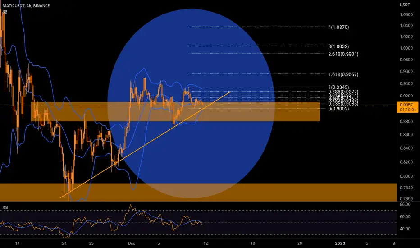Click the 0.9200 price axis label
This screenshot has height=248, width=420.
406,96
